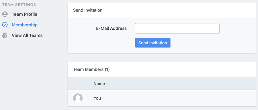Click the E-Mail Address field label
The image size is (258, 110).
[x=112, y=28]
